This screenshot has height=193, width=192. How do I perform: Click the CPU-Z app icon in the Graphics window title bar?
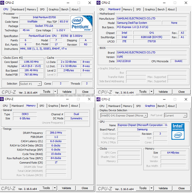click(98, 99)
